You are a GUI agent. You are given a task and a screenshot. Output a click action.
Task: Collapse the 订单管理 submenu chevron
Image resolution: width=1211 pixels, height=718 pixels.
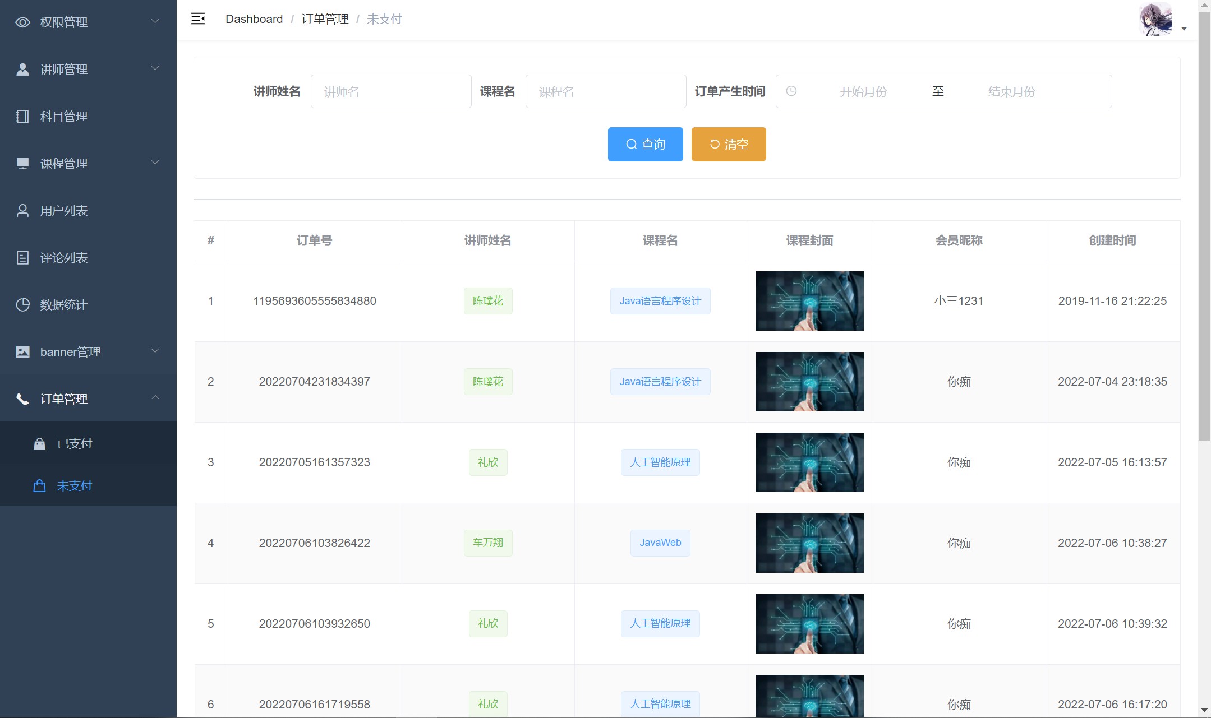pos(155,398)
